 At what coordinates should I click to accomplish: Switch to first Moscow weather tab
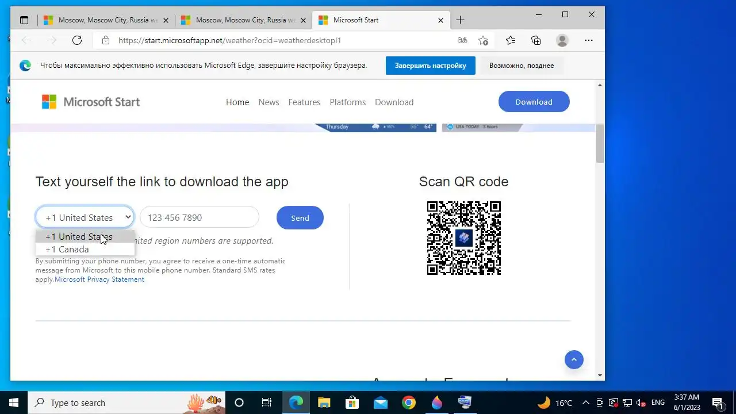[107, 20]
